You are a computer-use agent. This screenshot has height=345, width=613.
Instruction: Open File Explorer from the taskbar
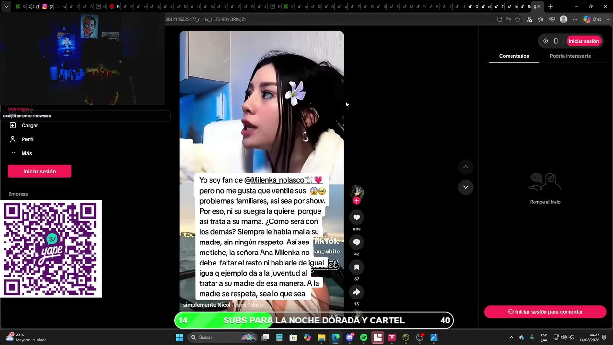coord(321,337)
